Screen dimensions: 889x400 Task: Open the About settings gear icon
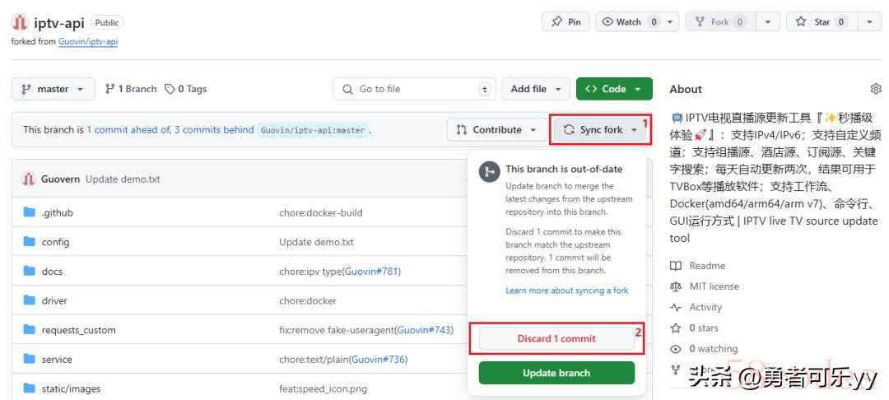point(876,89)
